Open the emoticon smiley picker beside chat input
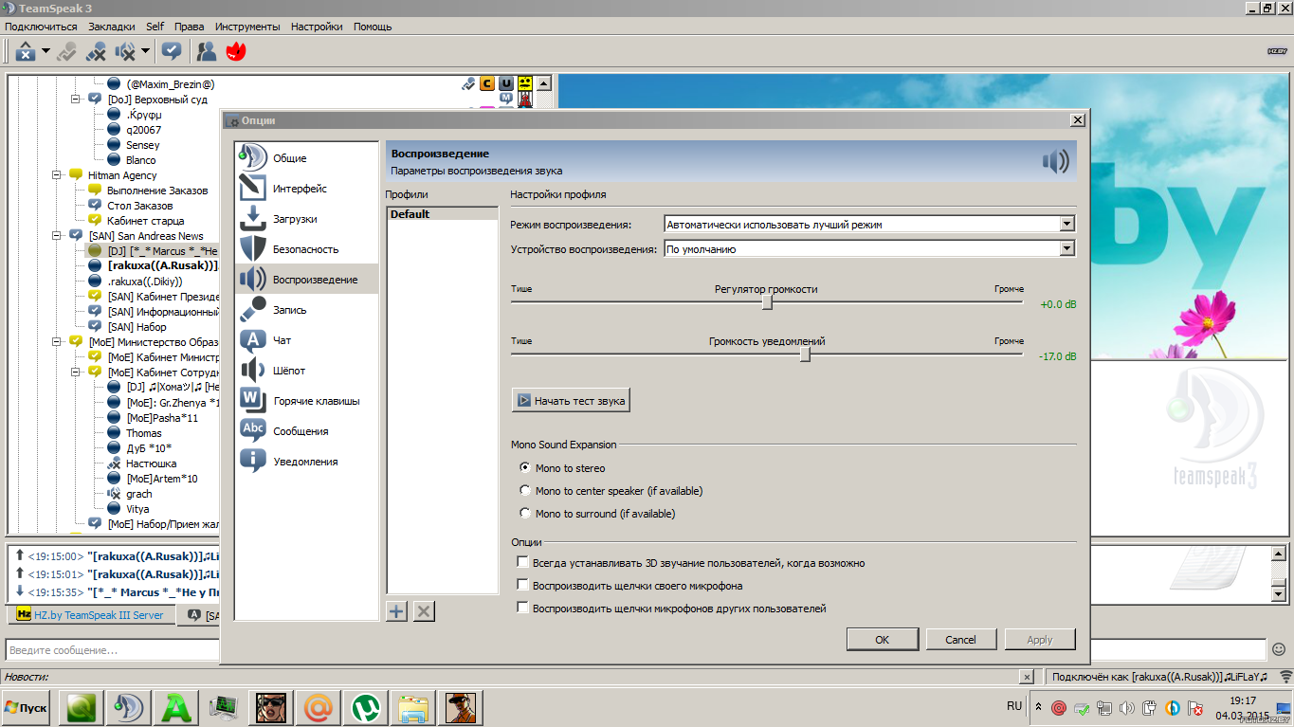The image size is (1294, 727). coord(1279,649)
